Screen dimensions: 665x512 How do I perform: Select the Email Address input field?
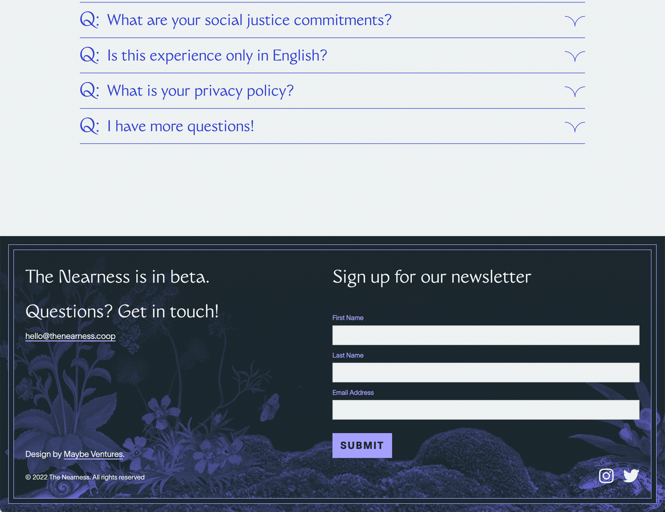pos(485,410)
